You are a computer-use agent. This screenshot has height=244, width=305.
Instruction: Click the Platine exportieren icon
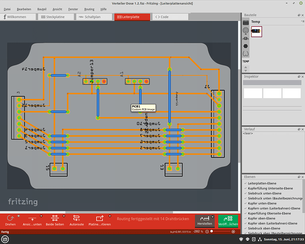pyautogui.click(x=100, y=218)
